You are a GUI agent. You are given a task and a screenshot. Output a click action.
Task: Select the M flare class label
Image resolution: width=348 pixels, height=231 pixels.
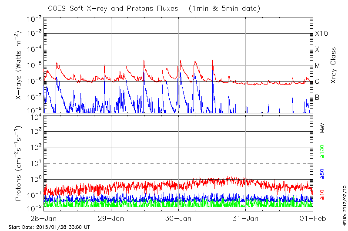click(x=318, y=66)
